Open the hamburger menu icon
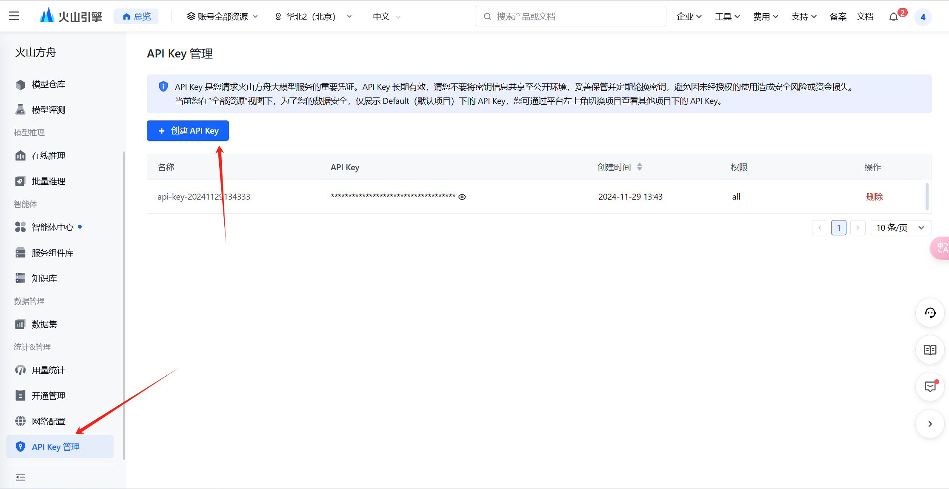Screen dimensions: 949x489 point(14,16)
